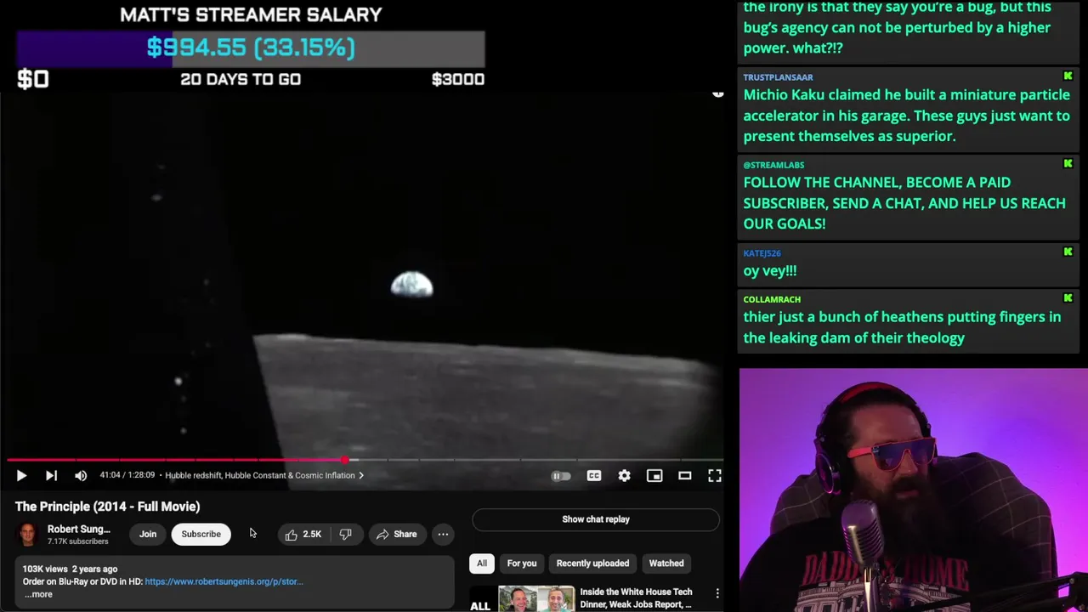Open the more actions three-dot menu
Screen dimensions: 1088x612
point(443,534)
